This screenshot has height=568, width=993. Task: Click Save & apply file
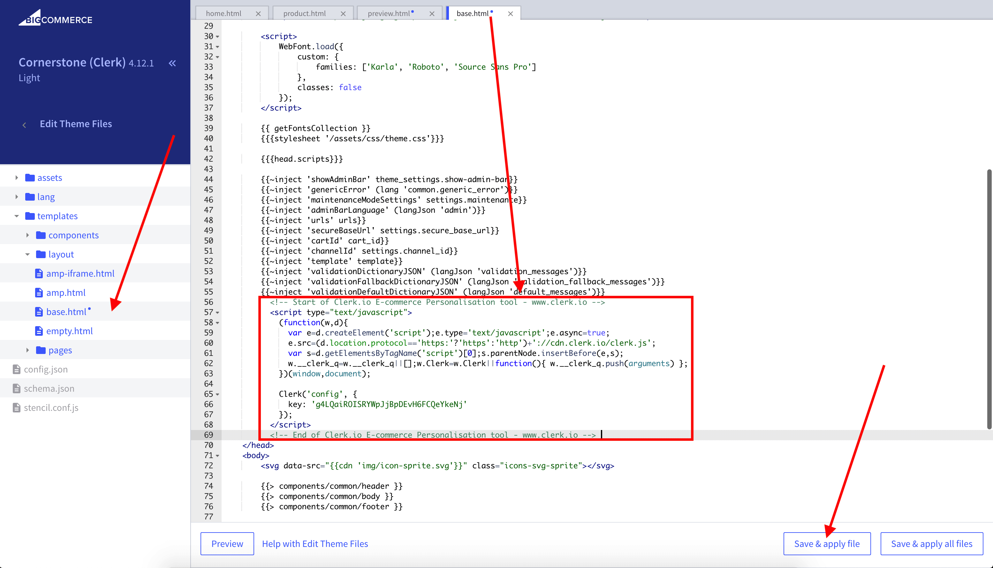click(827, 543)
